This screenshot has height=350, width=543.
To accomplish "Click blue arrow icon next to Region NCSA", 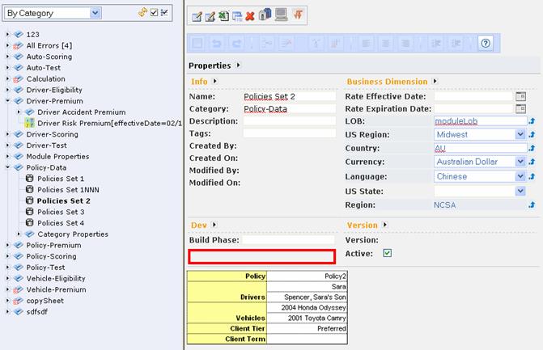I will [x=532, y=205].
